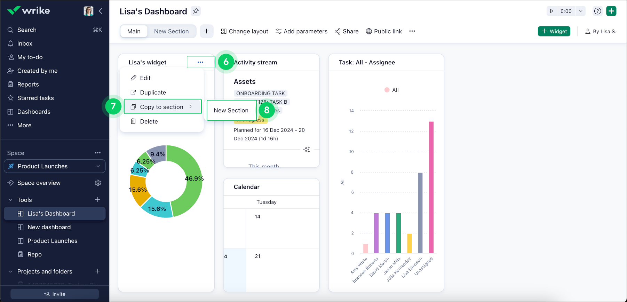Click the AI sparkle icon in Activity stream
627x302 pixels.
(307, 150)
